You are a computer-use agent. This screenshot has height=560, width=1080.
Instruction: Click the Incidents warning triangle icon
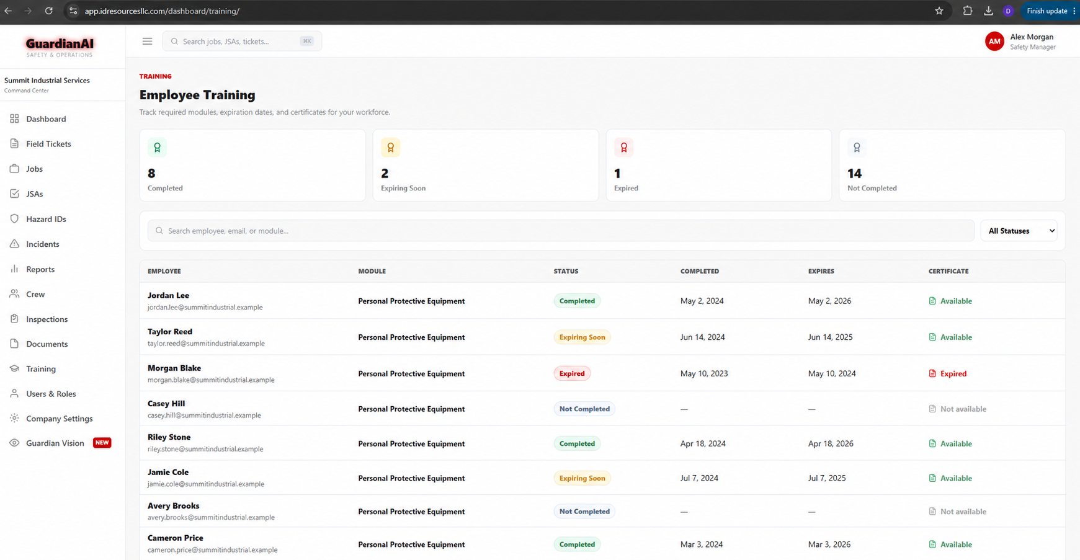coord(14,244)
